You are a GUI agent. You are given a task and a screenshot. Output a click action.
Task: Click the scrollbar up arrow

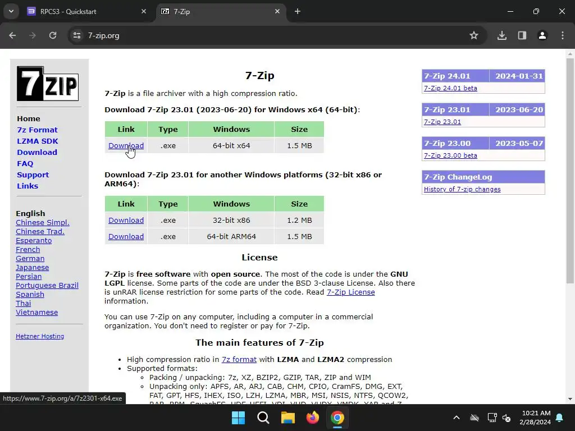(x=570, y=54)
